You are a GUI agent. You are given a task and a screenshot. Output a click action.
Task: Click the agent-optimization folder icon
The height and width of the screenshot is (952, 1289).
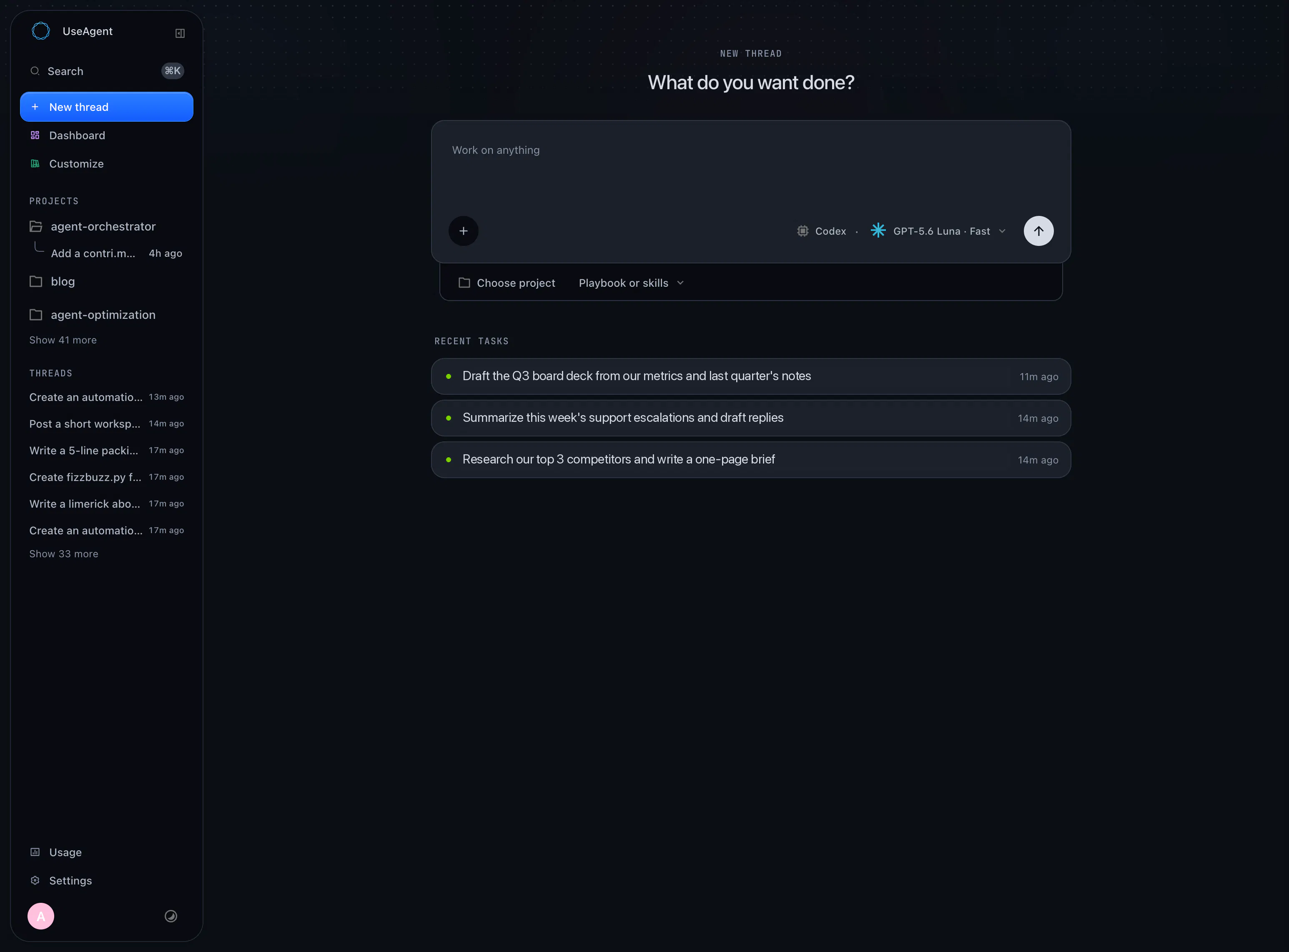click(x=36, y=315)
